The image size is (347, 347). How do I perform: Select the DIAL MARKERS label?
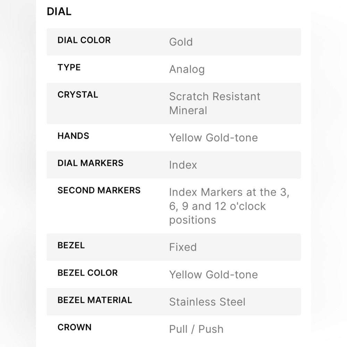91,163
